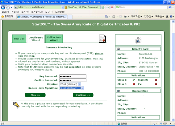Open the 페이지(P) command bar menu
This screenshot has height=126, width=175.
(x=137, y=17)
